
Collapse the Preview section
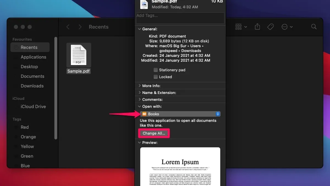tap(140, 142)
